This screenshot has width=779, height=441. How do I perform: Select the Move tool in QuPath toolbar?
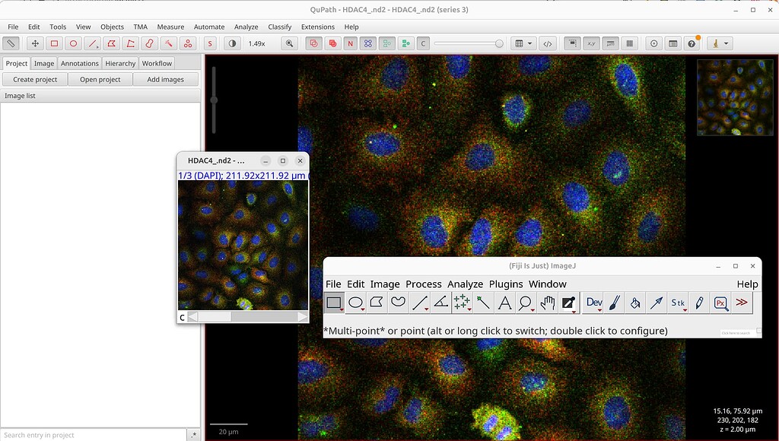click(x=33, y=43)
